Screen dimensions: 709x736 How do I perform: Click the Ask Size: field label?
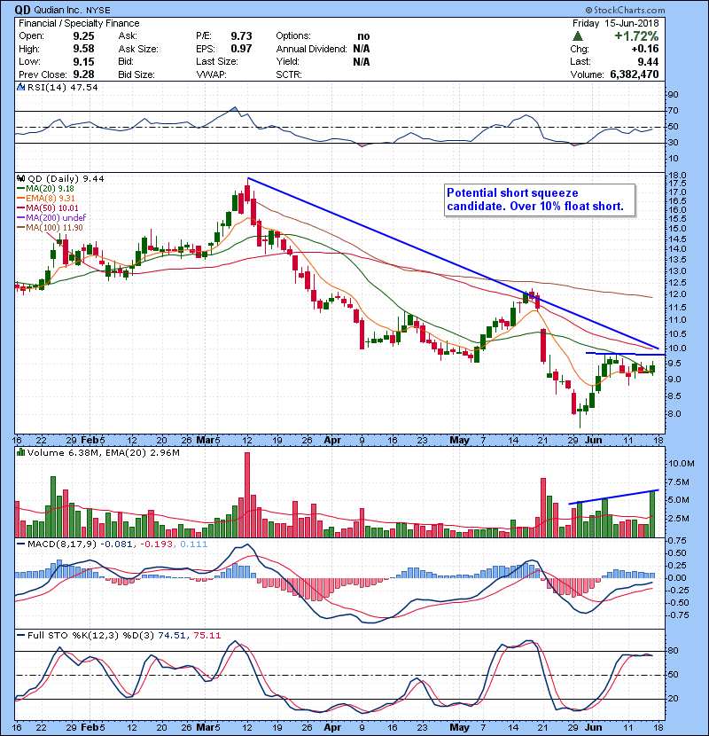pos(138,49)
